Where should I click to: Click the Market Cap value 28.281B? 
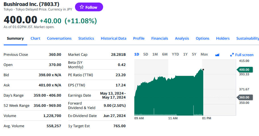pos(118,55)
